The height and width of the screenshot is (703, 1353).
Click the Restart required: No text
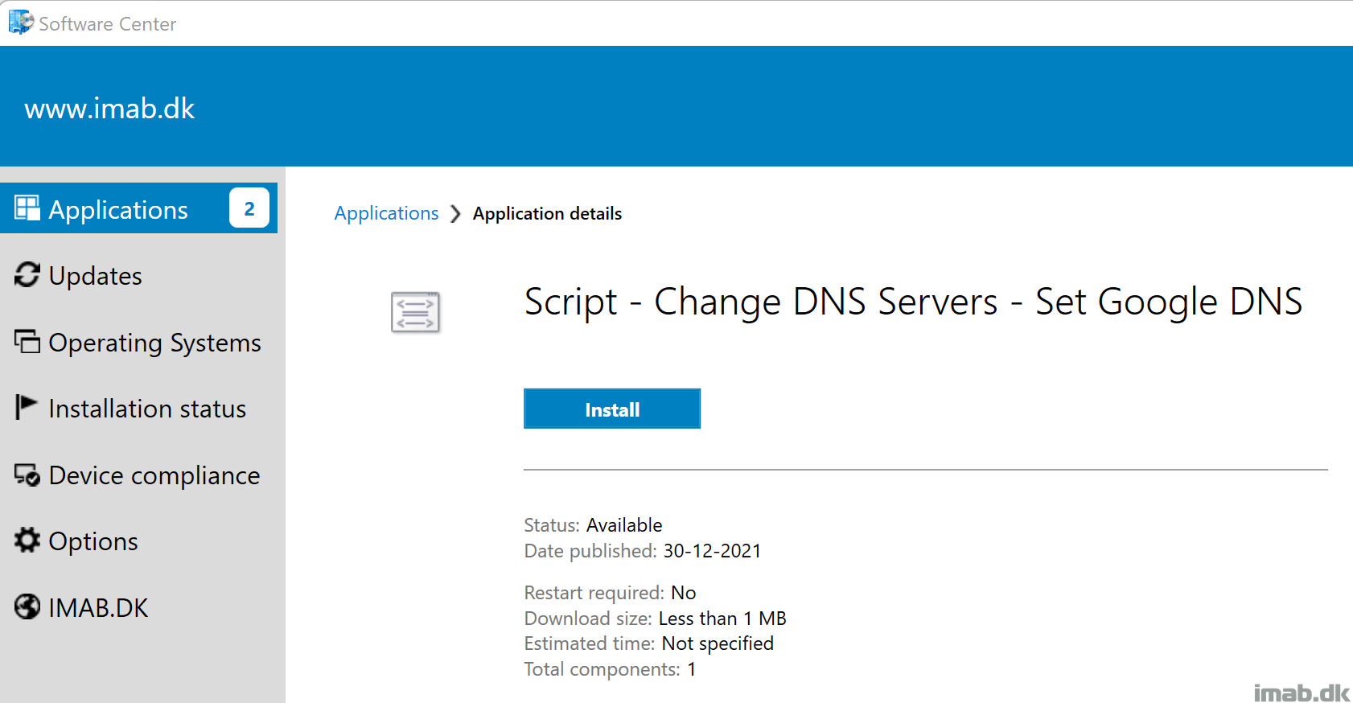tap(610, 593)
